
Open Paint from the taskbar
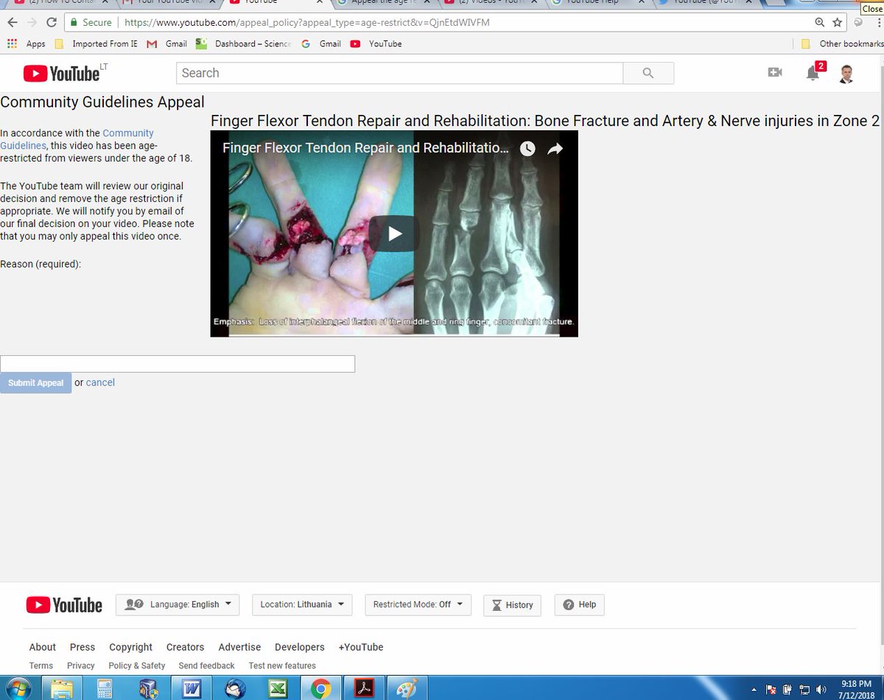(407, 688)
